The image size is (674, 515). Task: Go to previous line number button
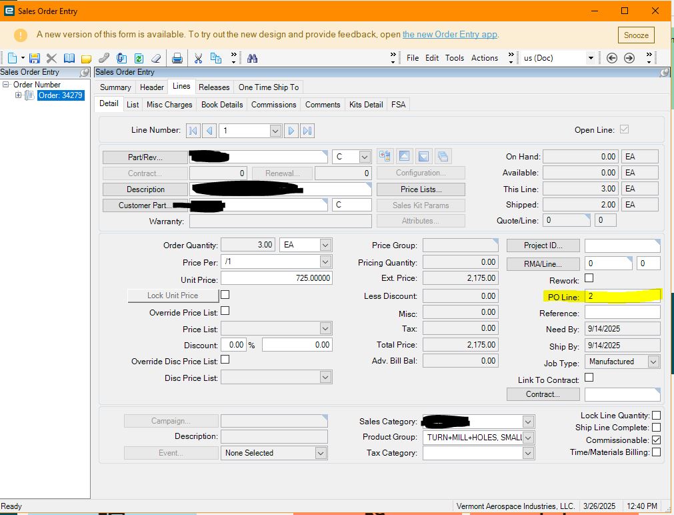pos(209,130)
